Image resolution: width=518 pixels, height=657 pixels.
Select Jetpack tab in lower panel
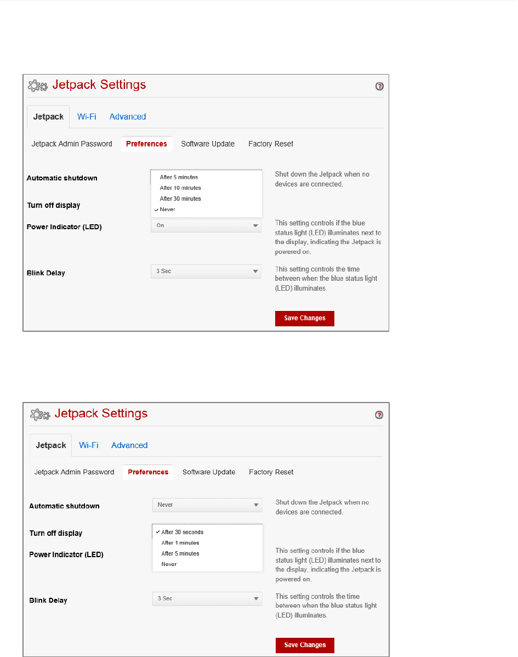pyautogui.click(x=50, y=445)
